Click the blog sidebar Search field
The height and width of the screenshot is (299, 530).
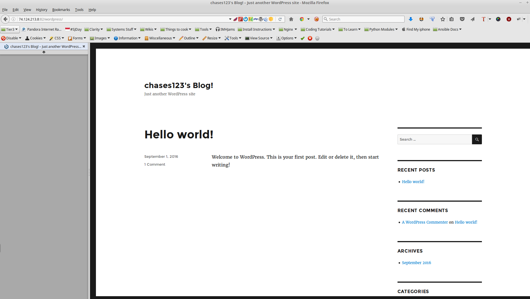tap(434, 139)
